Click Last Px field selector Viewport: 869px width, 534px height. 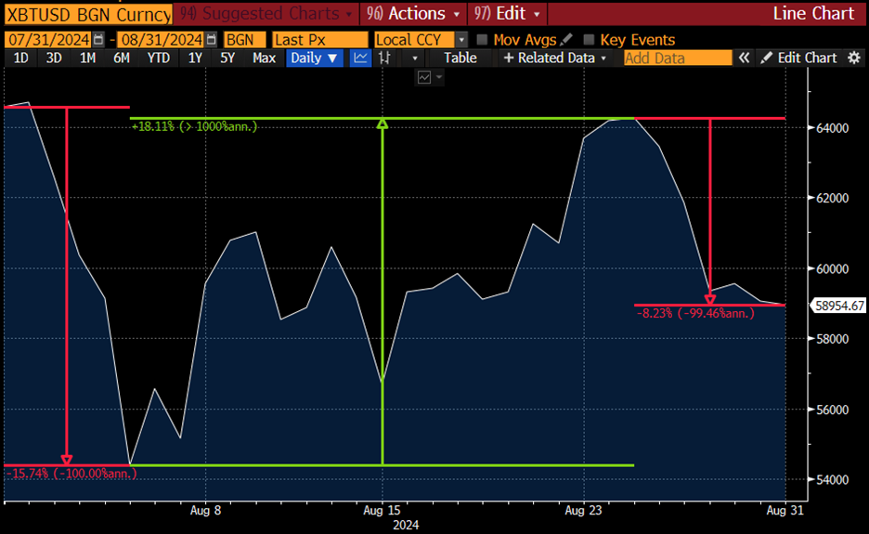[x=319, y=39]
